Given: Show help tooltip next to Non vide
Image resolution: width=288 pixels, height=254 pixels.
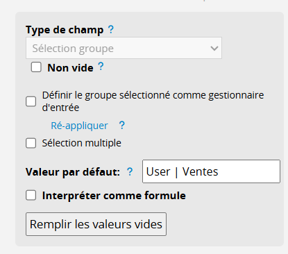Looking at the screenshot, I should coord(101,67).
